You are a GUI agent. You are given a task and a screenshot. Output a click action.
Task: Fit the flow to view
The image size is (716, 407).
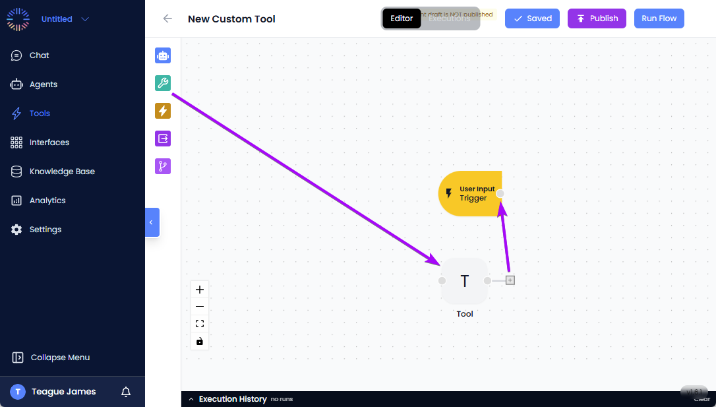199,323
